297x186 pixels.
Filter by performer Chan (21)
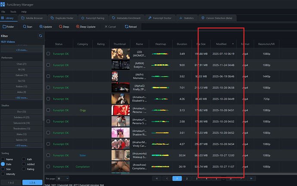click(22, 64)
